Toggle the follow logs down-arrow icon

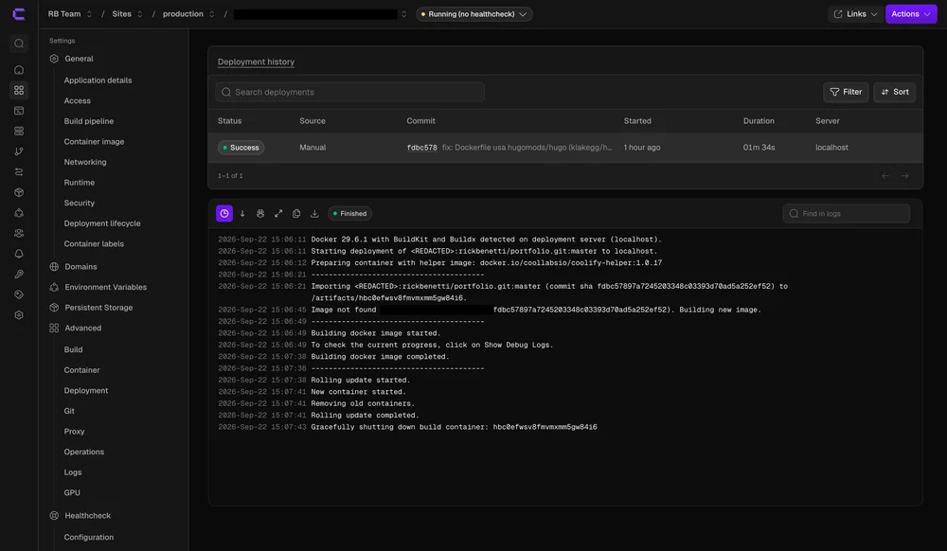(242, 214)
